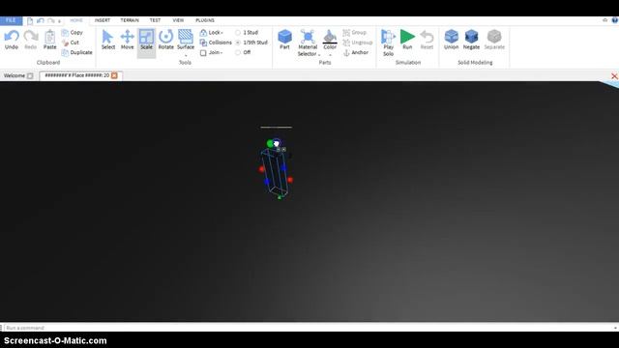
Task: Switch to the PLUGINS ribbon tab
Action: tap(205, 20)
